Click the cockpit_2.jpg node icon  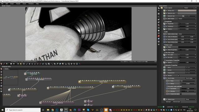pyautogui.click(x=25, y=74)
